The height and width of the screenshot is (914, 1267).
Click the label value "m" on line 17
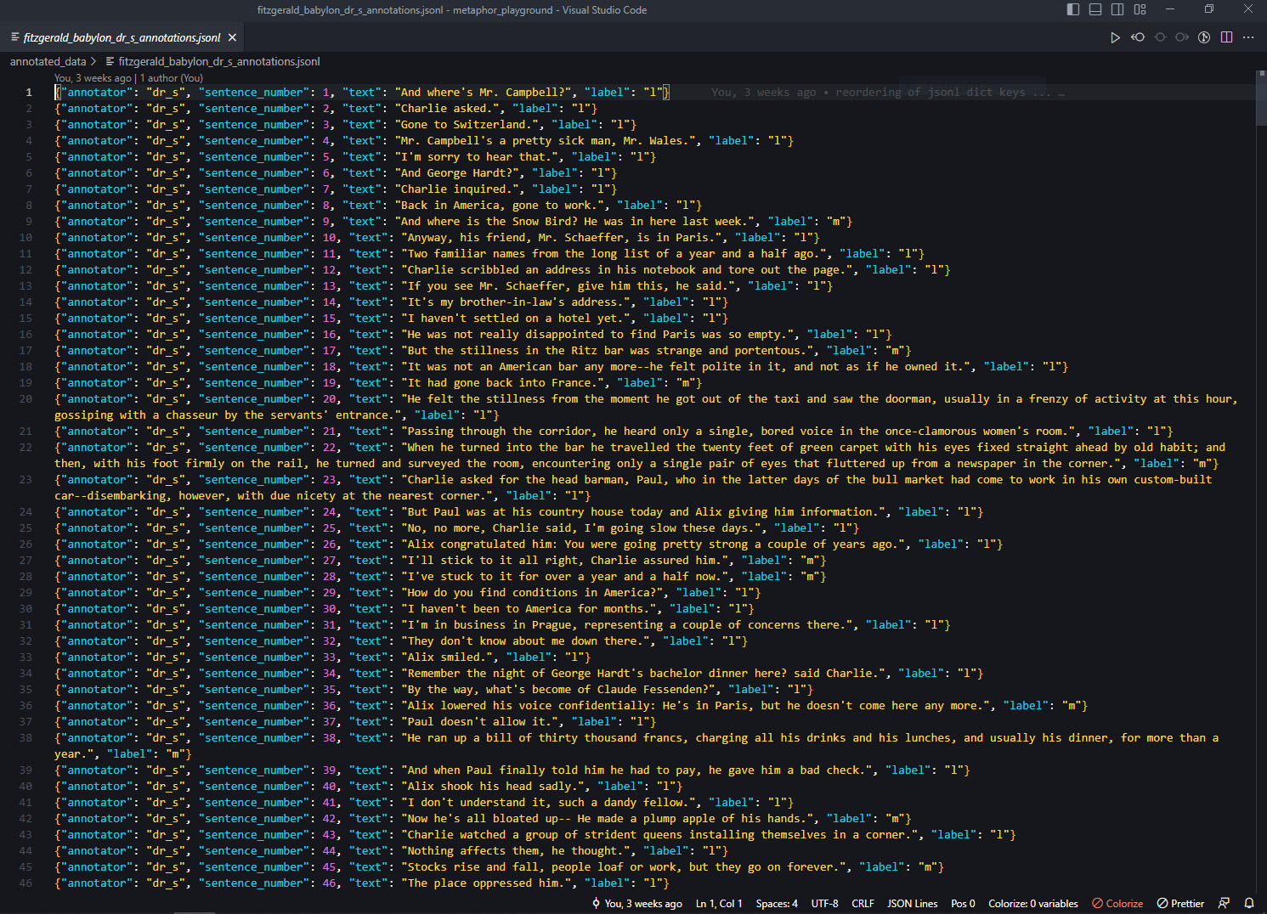(x=897, y=351)
